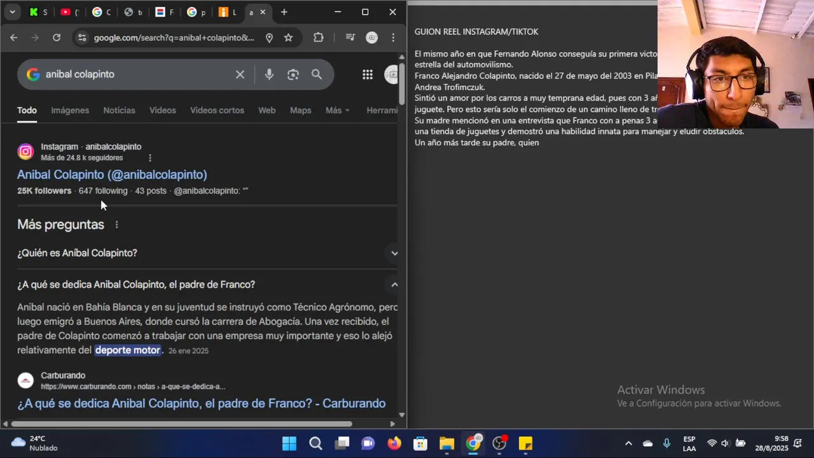Click inside the Google search input field

click(x=137, y=74)
